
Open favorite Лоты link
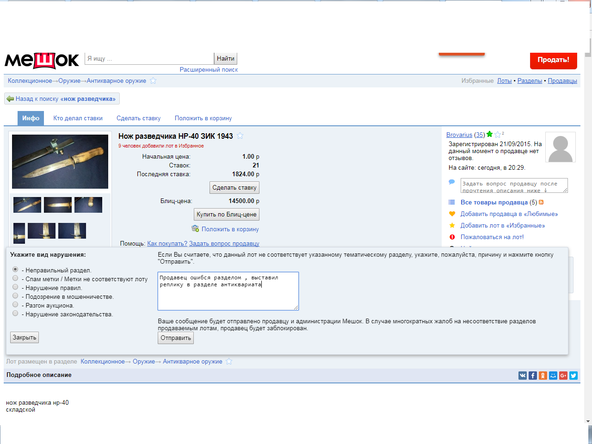pyautogui.click(x=505, y=80)
